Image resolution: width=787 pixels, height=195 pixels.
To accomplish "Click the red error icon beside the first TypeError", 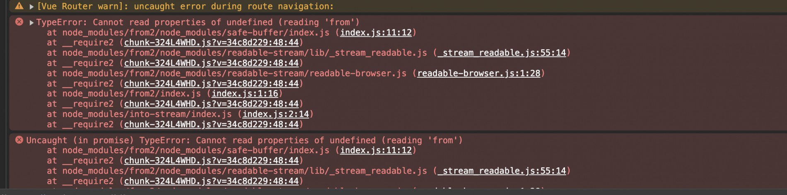I will 19,22.
